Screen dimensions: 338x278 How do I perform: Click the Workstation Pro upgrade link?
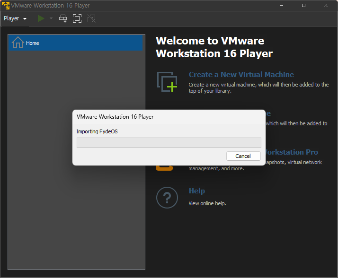(292, 152)
